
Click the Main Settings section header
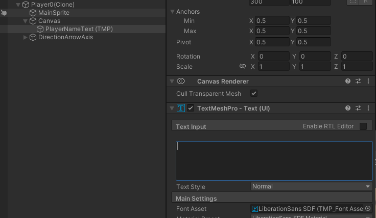[x=272, y=198]
